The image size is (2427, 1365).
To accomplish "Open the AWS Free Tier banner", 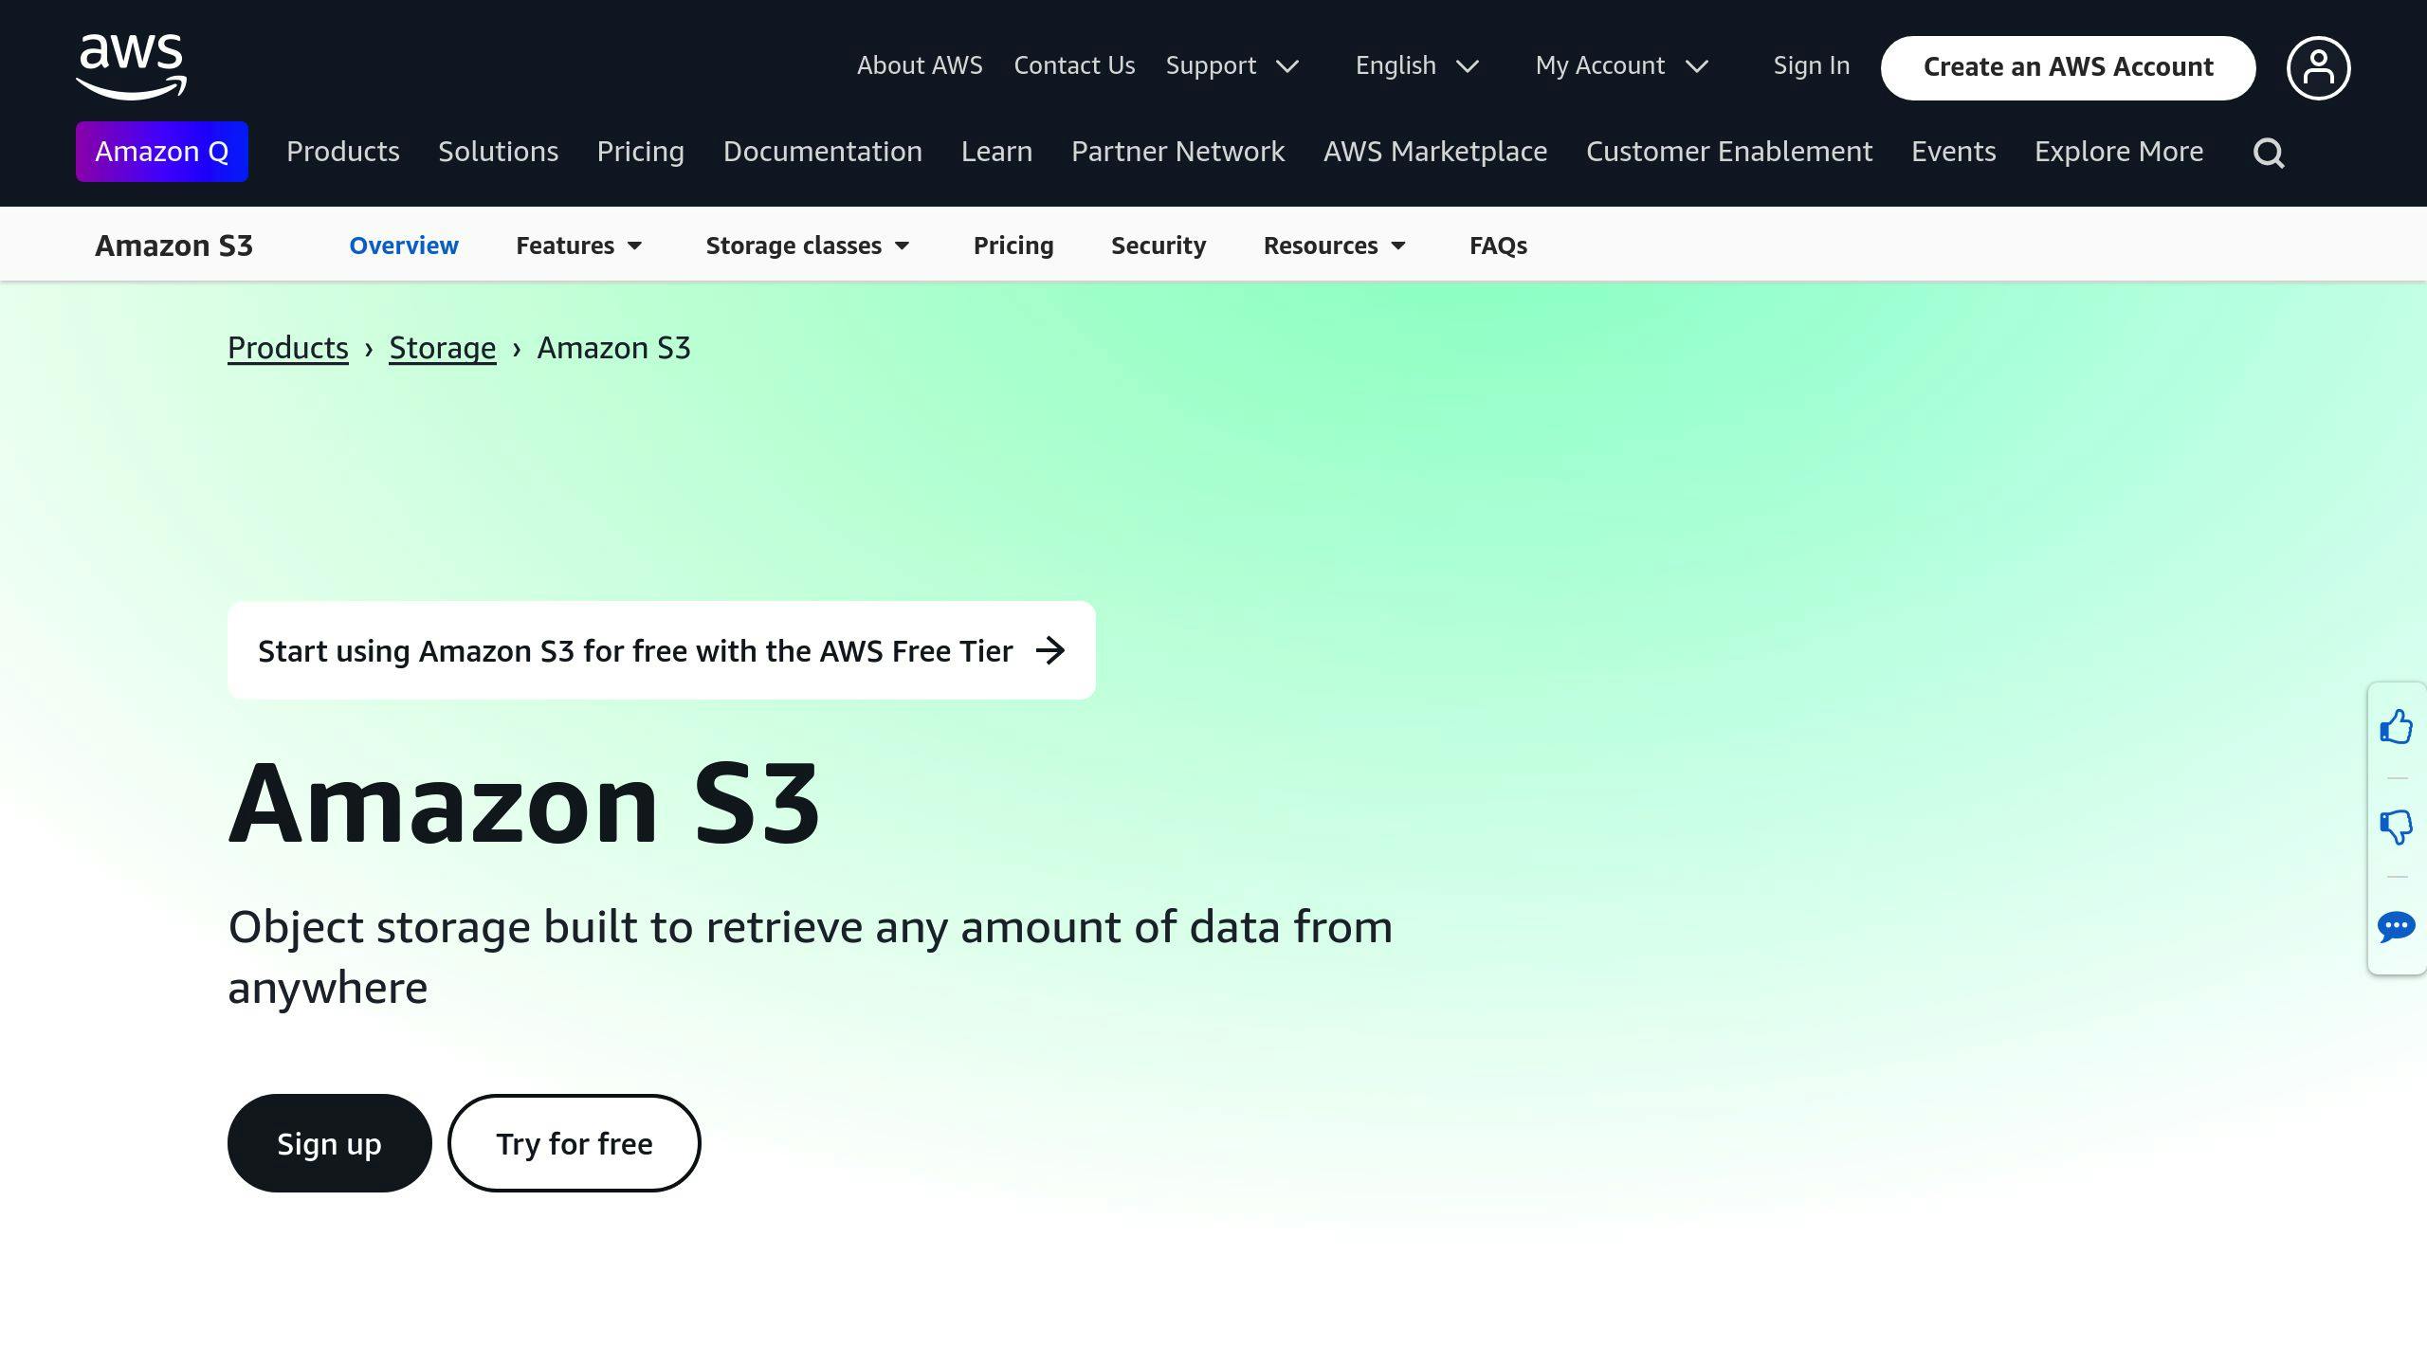I will click(661, 650).
